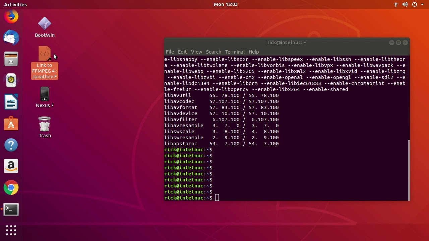Click the libavdevice version line
This screenshot has width=429, height=241.
(222, 113)
